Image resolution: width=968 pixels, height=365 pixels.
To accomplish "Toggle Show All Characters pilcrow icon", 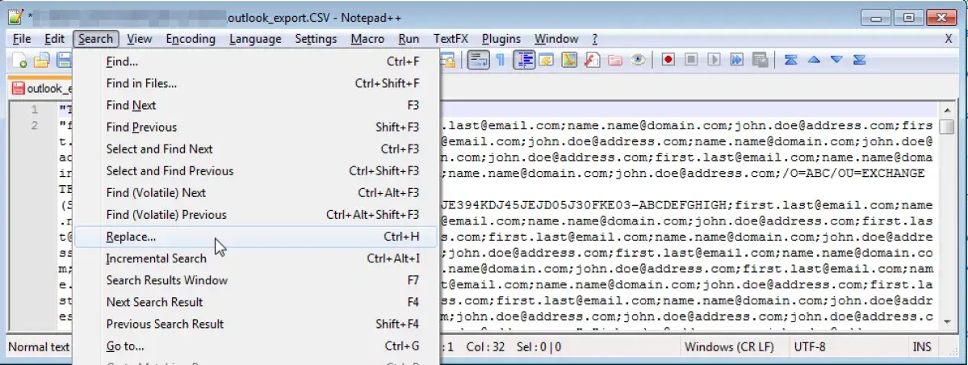I will pyautogui.click(x=501, y=60).
